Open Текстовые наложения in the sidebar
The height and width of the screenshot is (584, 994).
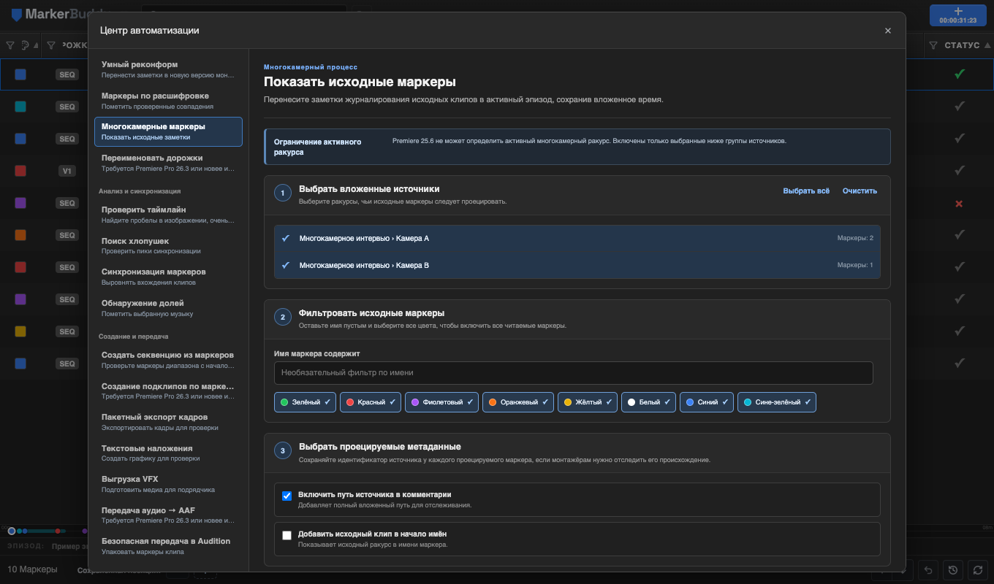(x=168, y=453)
